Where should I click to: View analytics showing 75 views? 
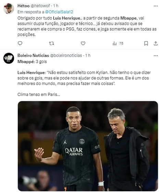coord(118,44)
